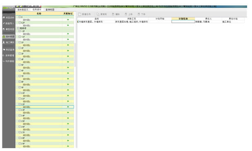Click the flag under the 1F node
This screenshot has width=252, height=151.
coord(68,45)
